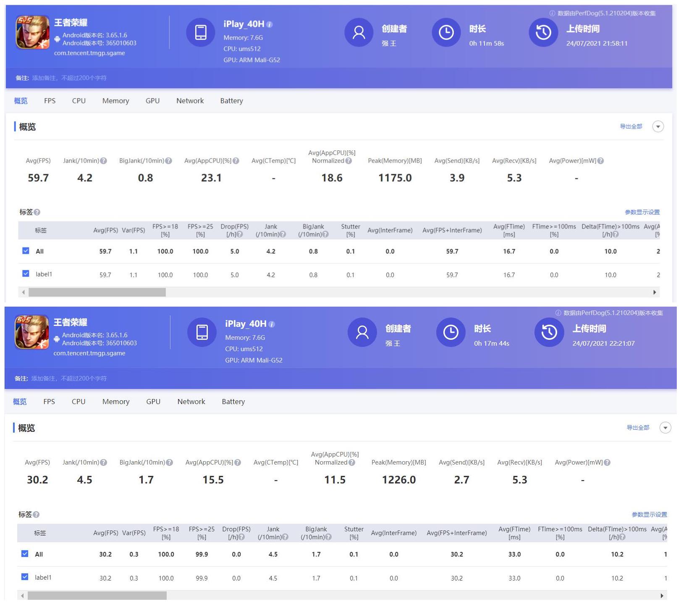Viewport: 681px width, 604px height.
Task: Switch to the GPU tab in the 17m 44s report
Action: point(153,402)
